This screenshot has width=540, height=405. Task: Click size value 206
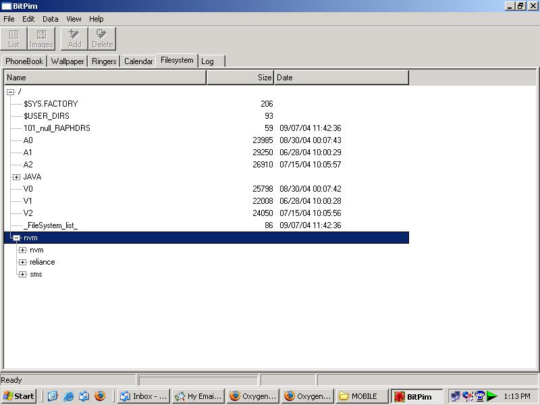click(267, 104)
